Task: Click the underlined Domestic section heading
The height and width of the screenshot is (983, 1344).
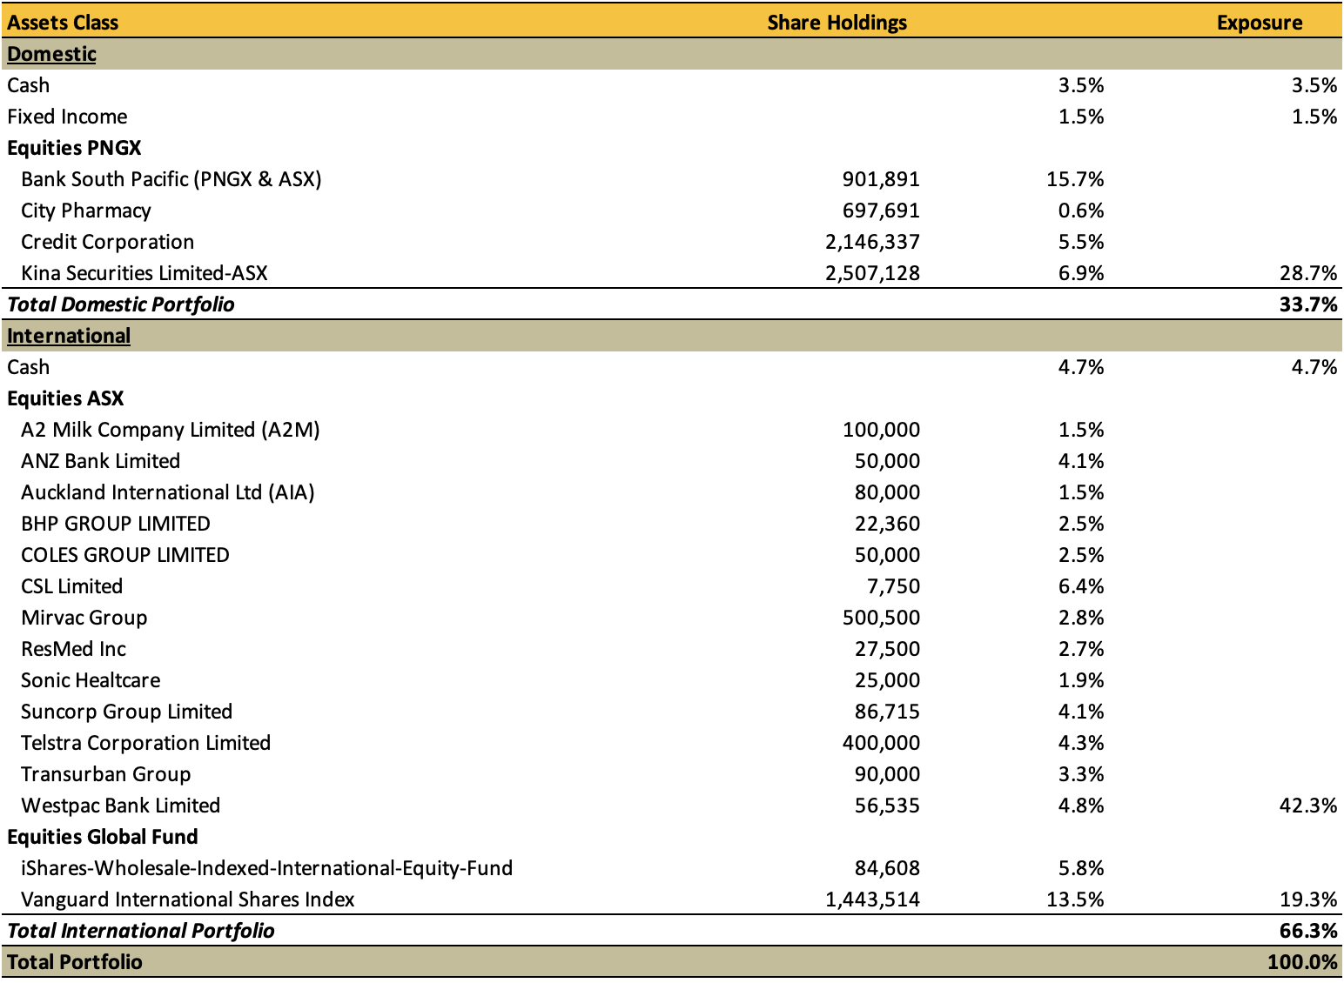Action: pyautogui.click(x=51, y=54)
